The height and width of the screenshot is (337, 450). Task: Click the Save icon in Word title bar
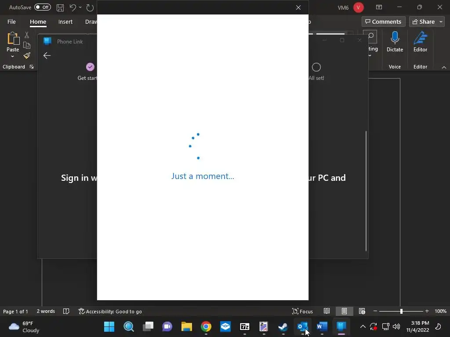click(60, 7)
